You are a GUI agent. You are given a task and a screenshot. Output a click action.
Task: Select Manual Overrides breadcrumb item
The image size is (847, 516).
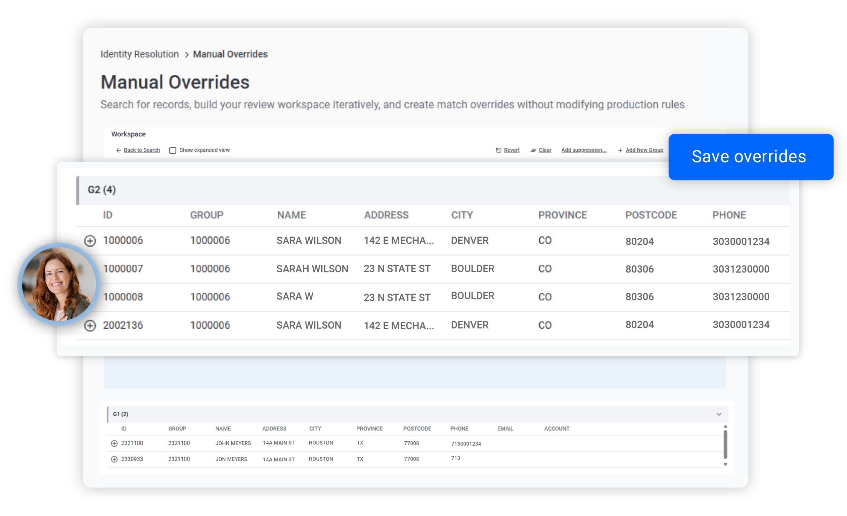click(230, 54)
